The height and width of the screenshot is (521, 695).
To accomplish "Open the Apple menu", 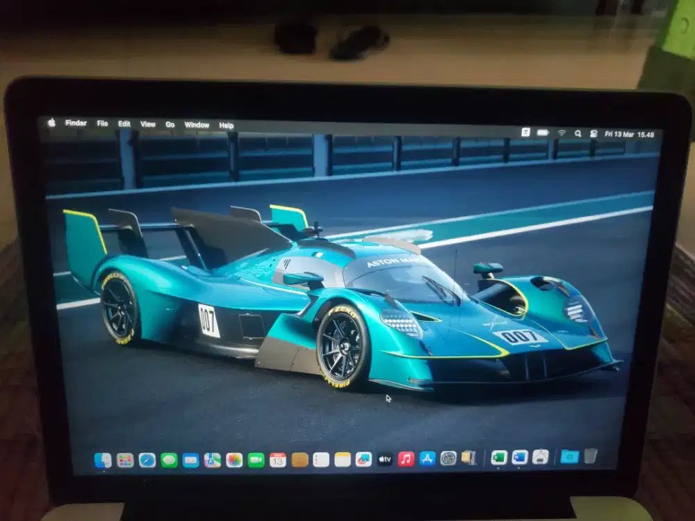I will (51, 123).
